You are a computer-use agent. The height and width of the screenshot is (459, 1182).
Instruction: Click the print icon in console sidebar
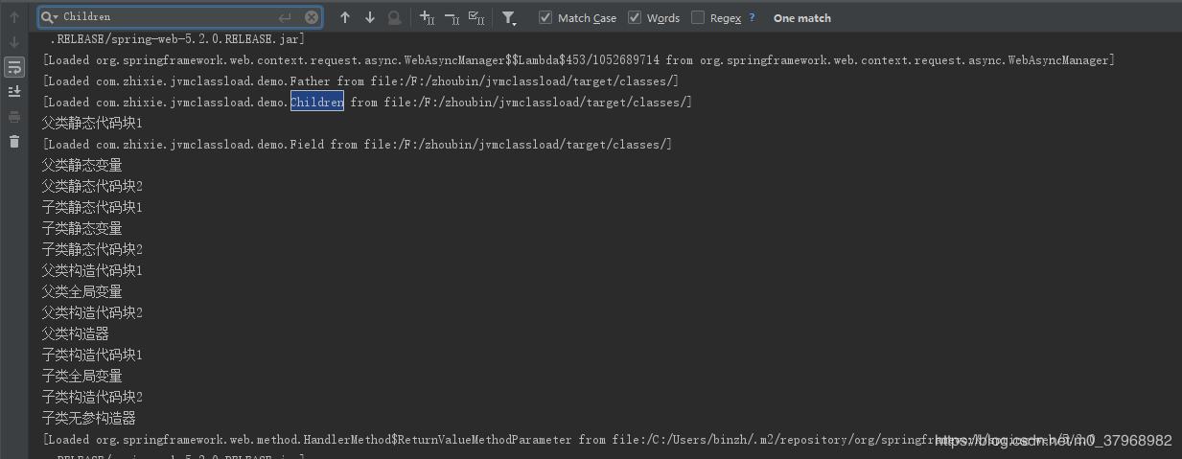point(13,117)
